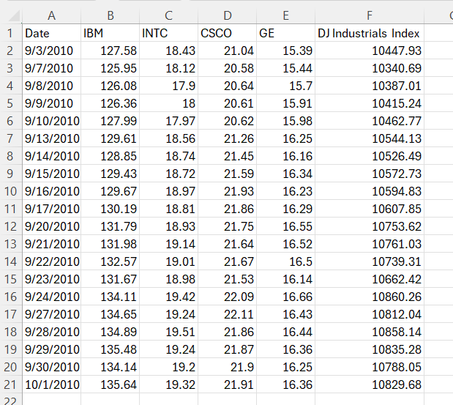Click the date cell 9/10/2010
The height and width of the screenshot is (405, 453).
[52, 121]
